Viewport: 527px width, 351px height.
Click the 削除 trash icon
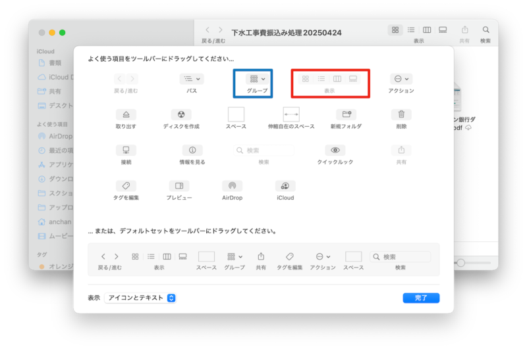[x=401, y=114]
